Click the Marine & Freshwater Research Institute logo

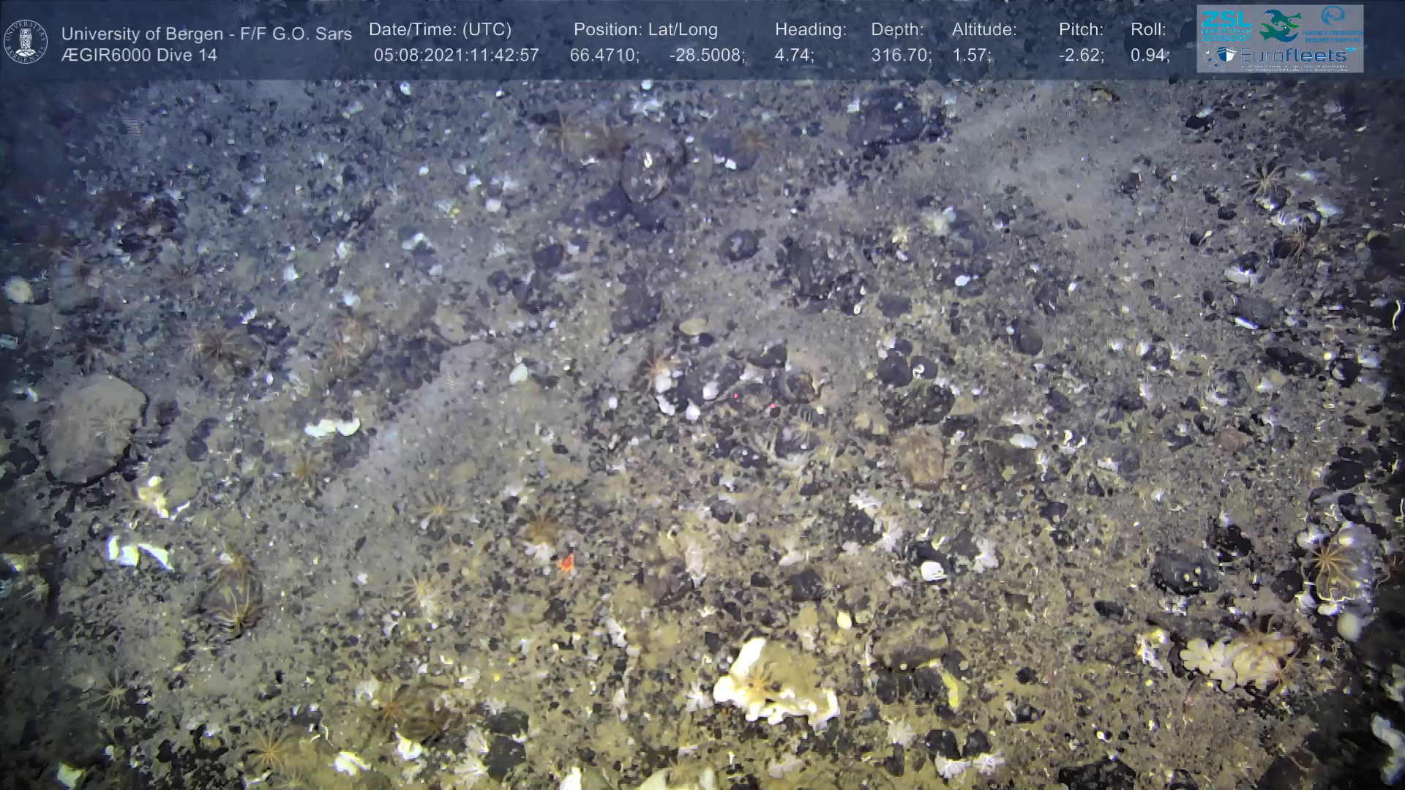coord(1333,23)
